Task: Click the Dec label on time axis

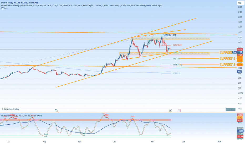Action: 183,142
